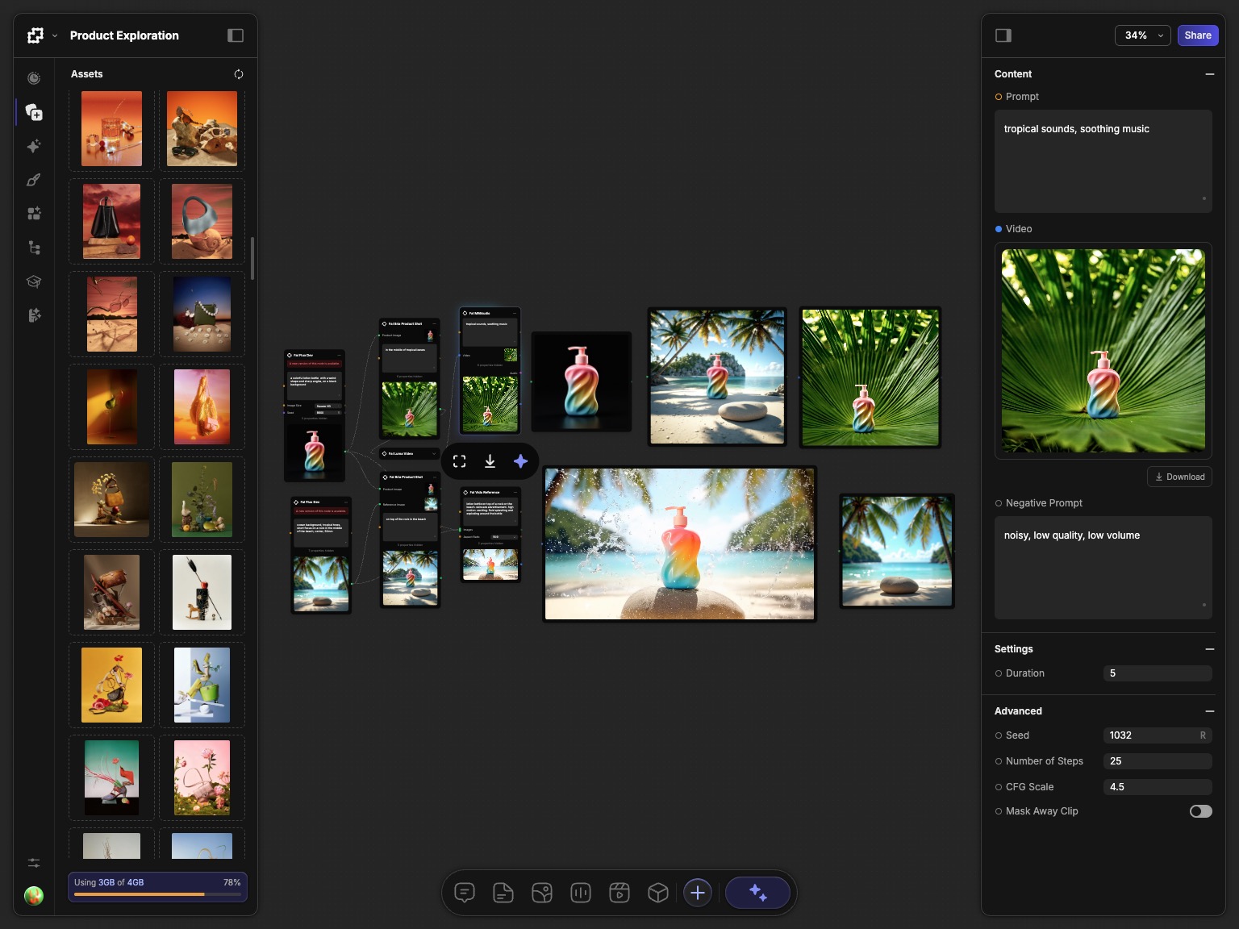The width and height of the screenshot is (1239, 929).
Task: Click the graduation cap learn icon
Action: point(34,281)
